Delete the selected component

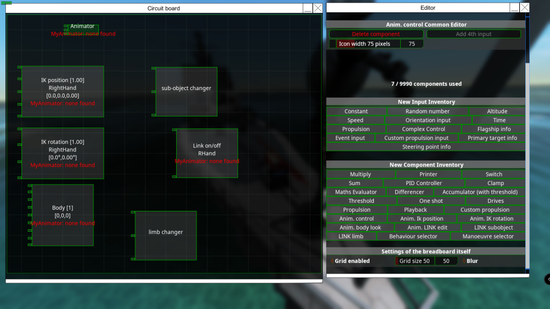click(x=376, y=34)
